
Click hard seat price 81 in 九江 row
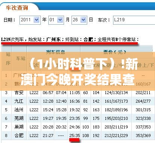(x=85, y=101)
